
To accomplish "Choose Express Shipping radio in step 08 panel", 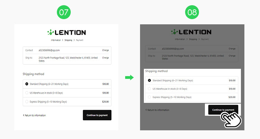I will tap(149, 97).
